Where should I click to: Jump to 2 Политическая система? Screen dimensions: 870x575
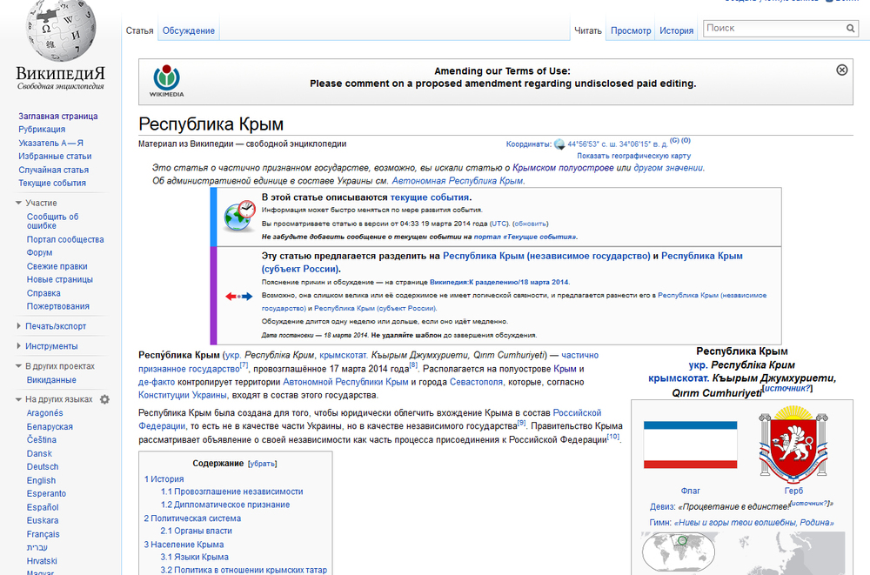coord(192,518)
